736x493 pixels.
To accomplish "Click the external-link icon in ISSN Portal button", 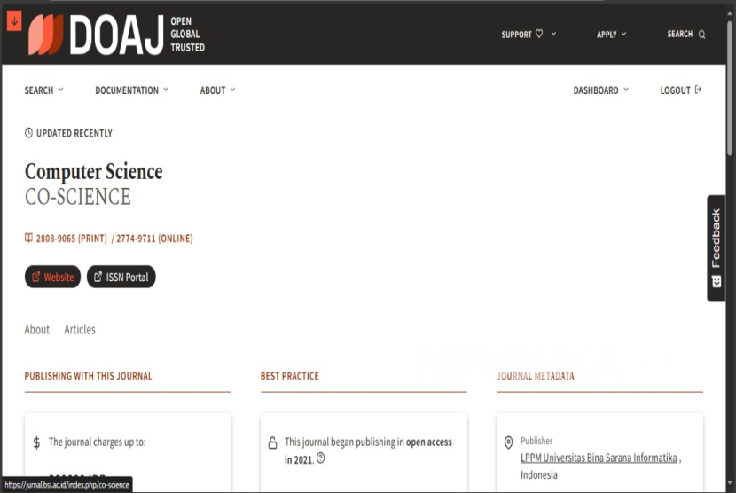I will (98, 277).
